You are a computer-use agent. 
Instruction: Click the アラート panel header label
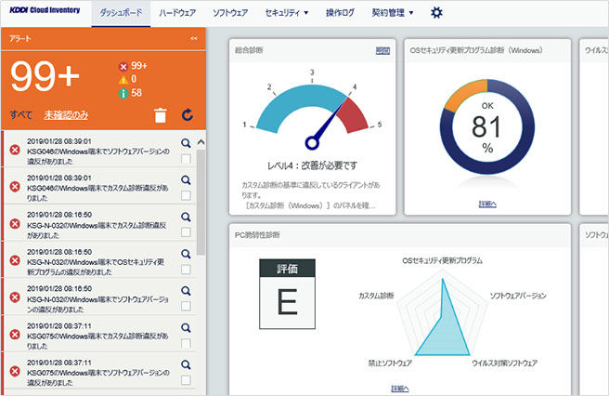[x=20, y=38]
